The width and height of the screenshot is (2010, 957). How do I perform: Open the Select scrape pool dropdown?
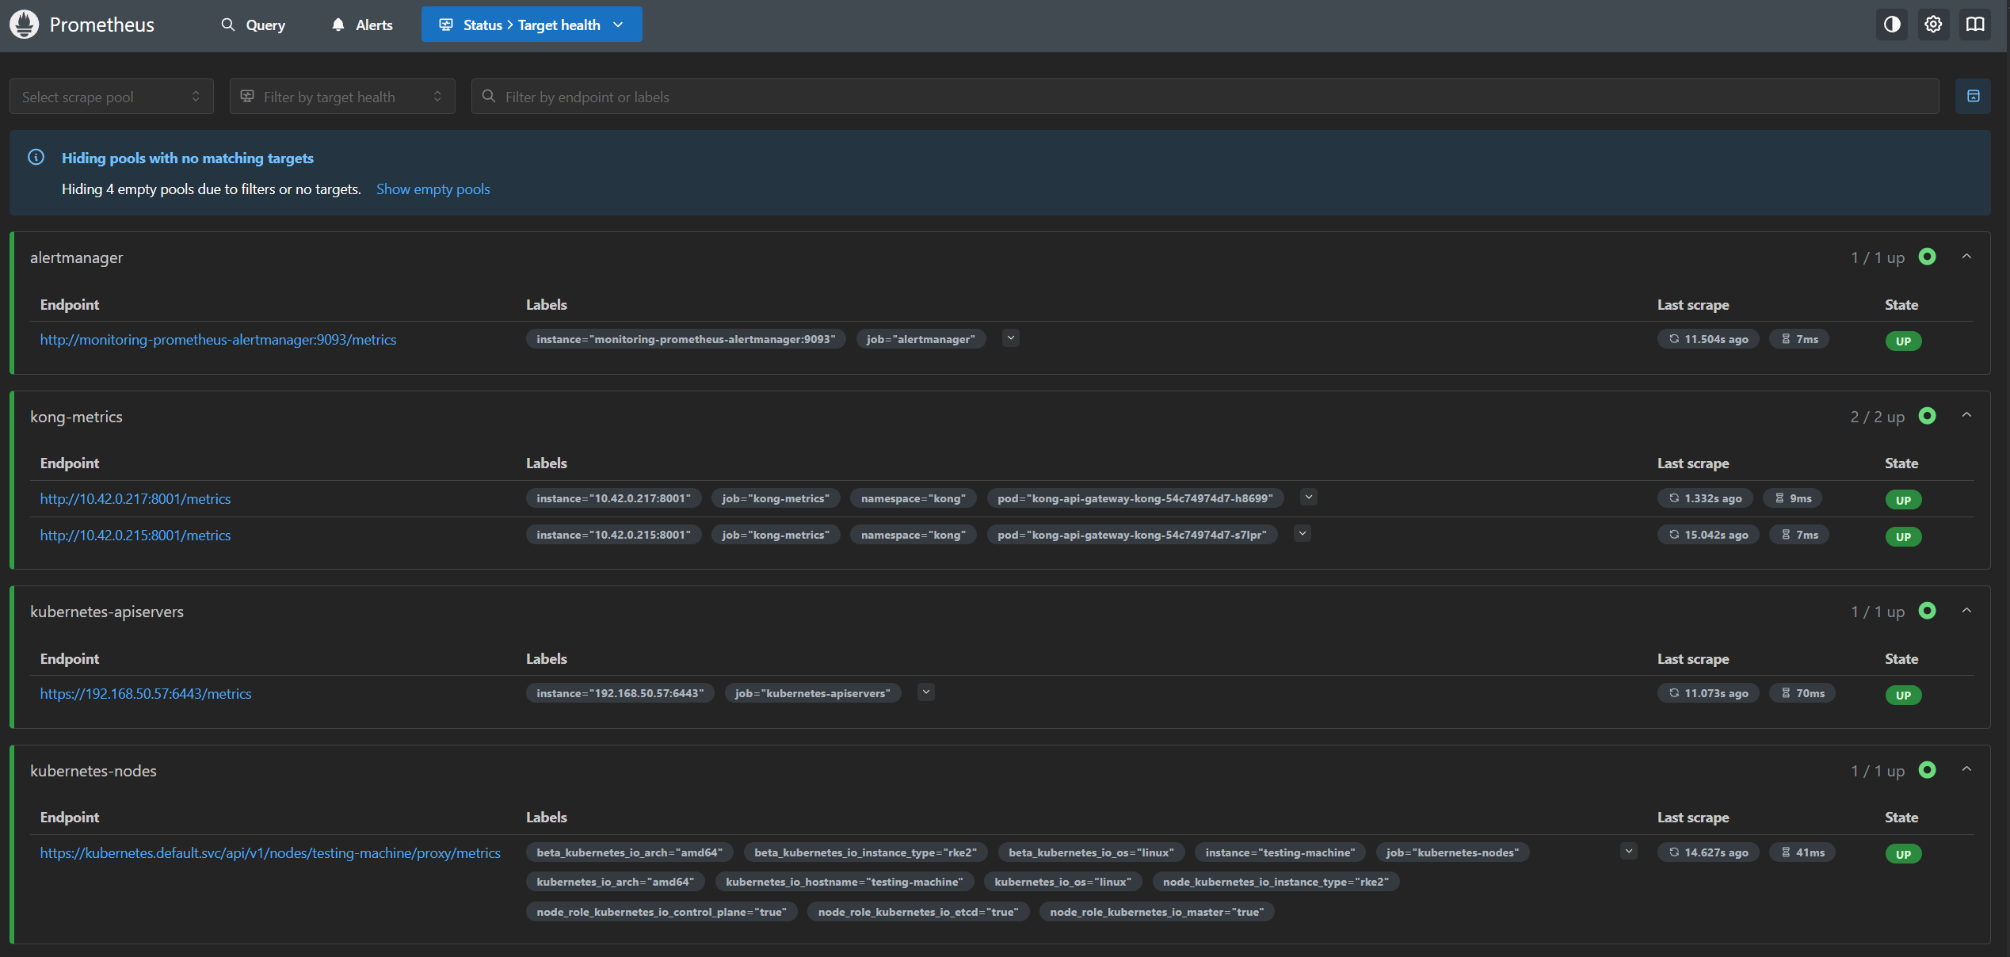click(x=111, y=97)
